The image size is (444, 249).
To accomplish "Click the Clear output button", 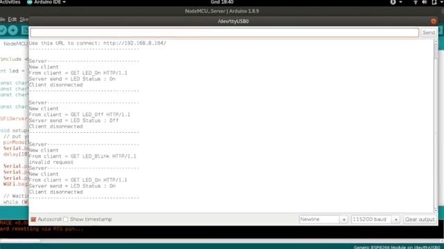I will tap(420, 219).
